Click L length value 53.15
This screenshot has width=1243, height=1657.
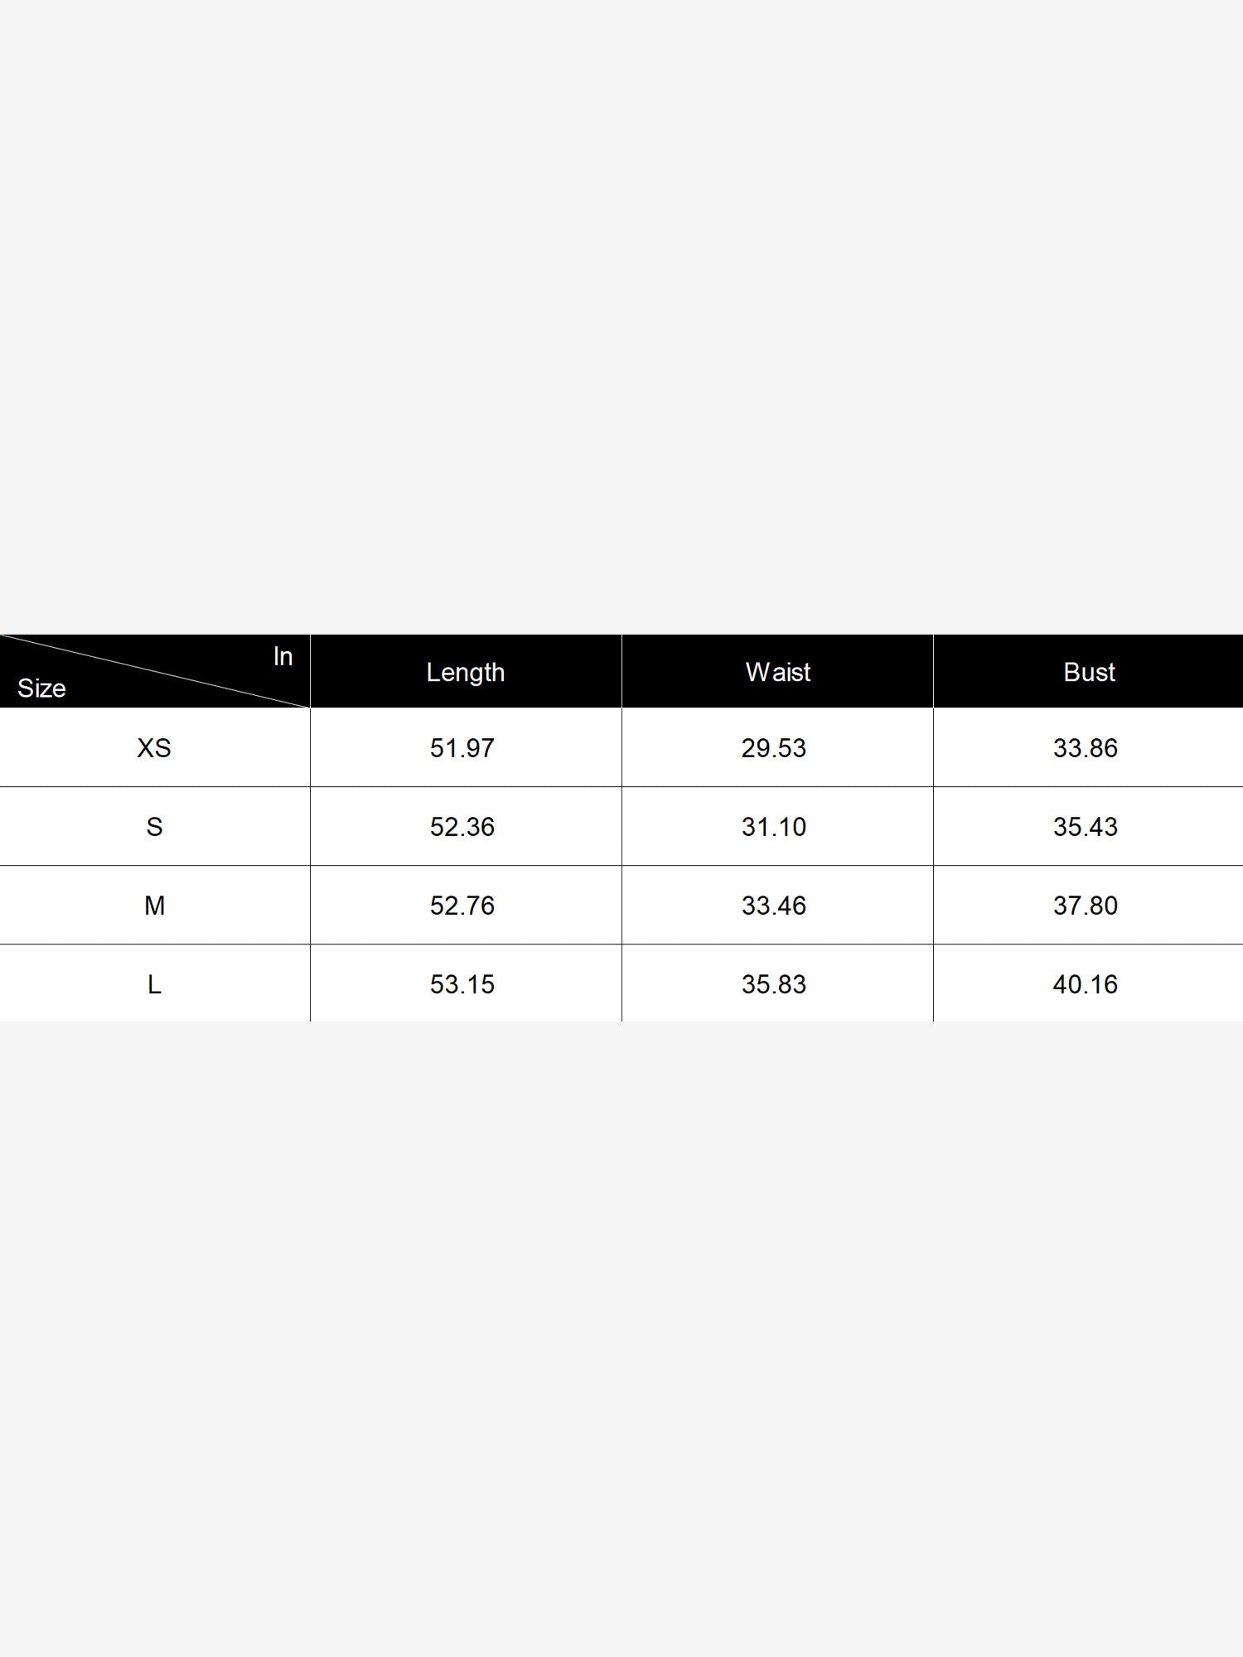pyautogui.click(x=462, y=984)
